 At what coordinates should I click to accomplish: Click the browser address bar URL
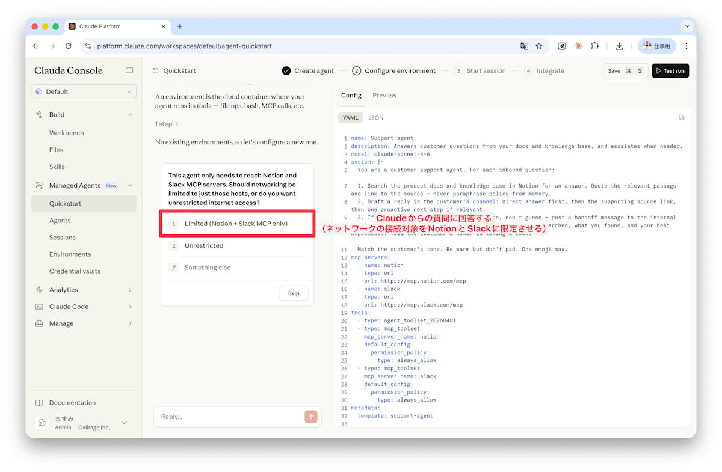pyautogui.click(x=184, y=46)
